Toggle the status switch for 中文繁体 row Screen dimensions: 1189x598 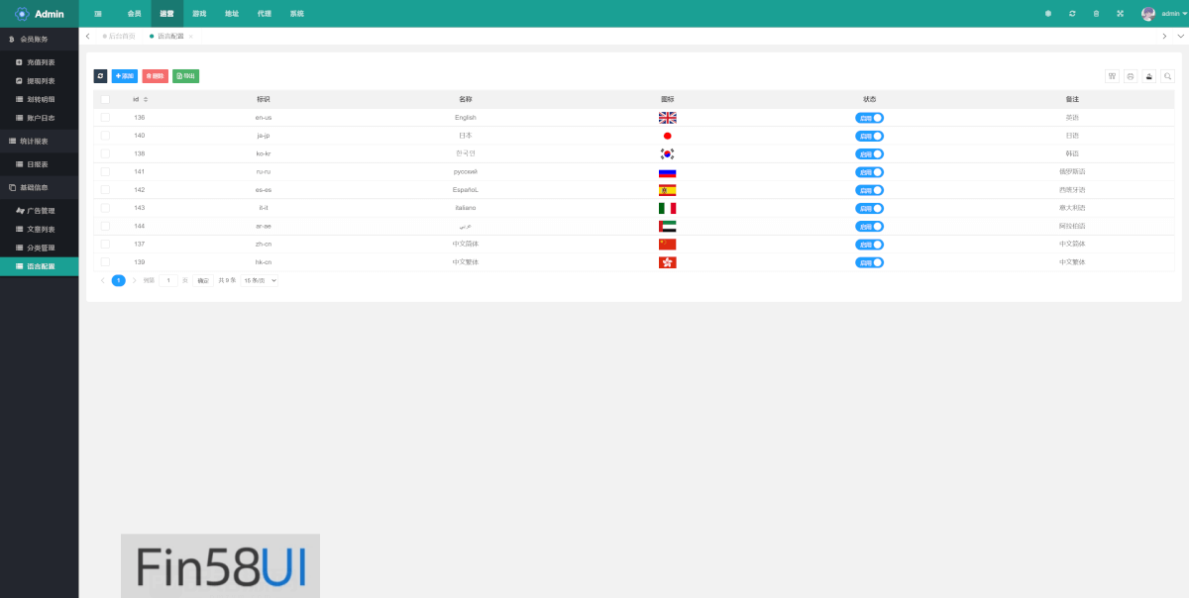[x=869, y=262]
